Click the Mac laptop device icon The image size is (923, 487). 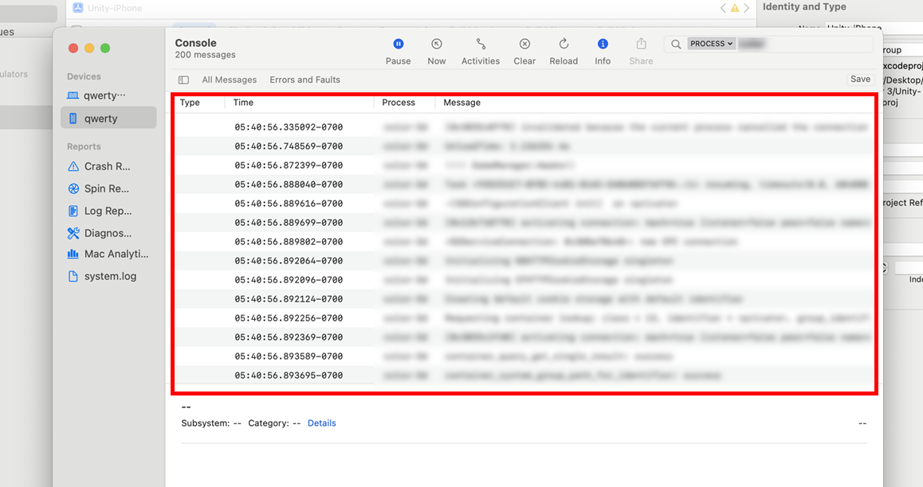pyautogui.click(x=73, y=95)
